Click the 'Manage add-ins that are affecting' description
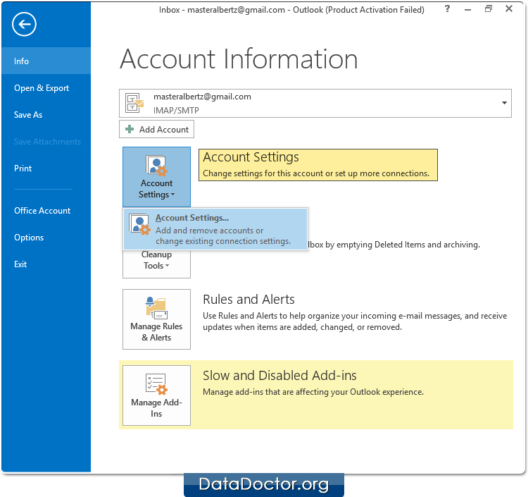528x497 pixels. 313,392
